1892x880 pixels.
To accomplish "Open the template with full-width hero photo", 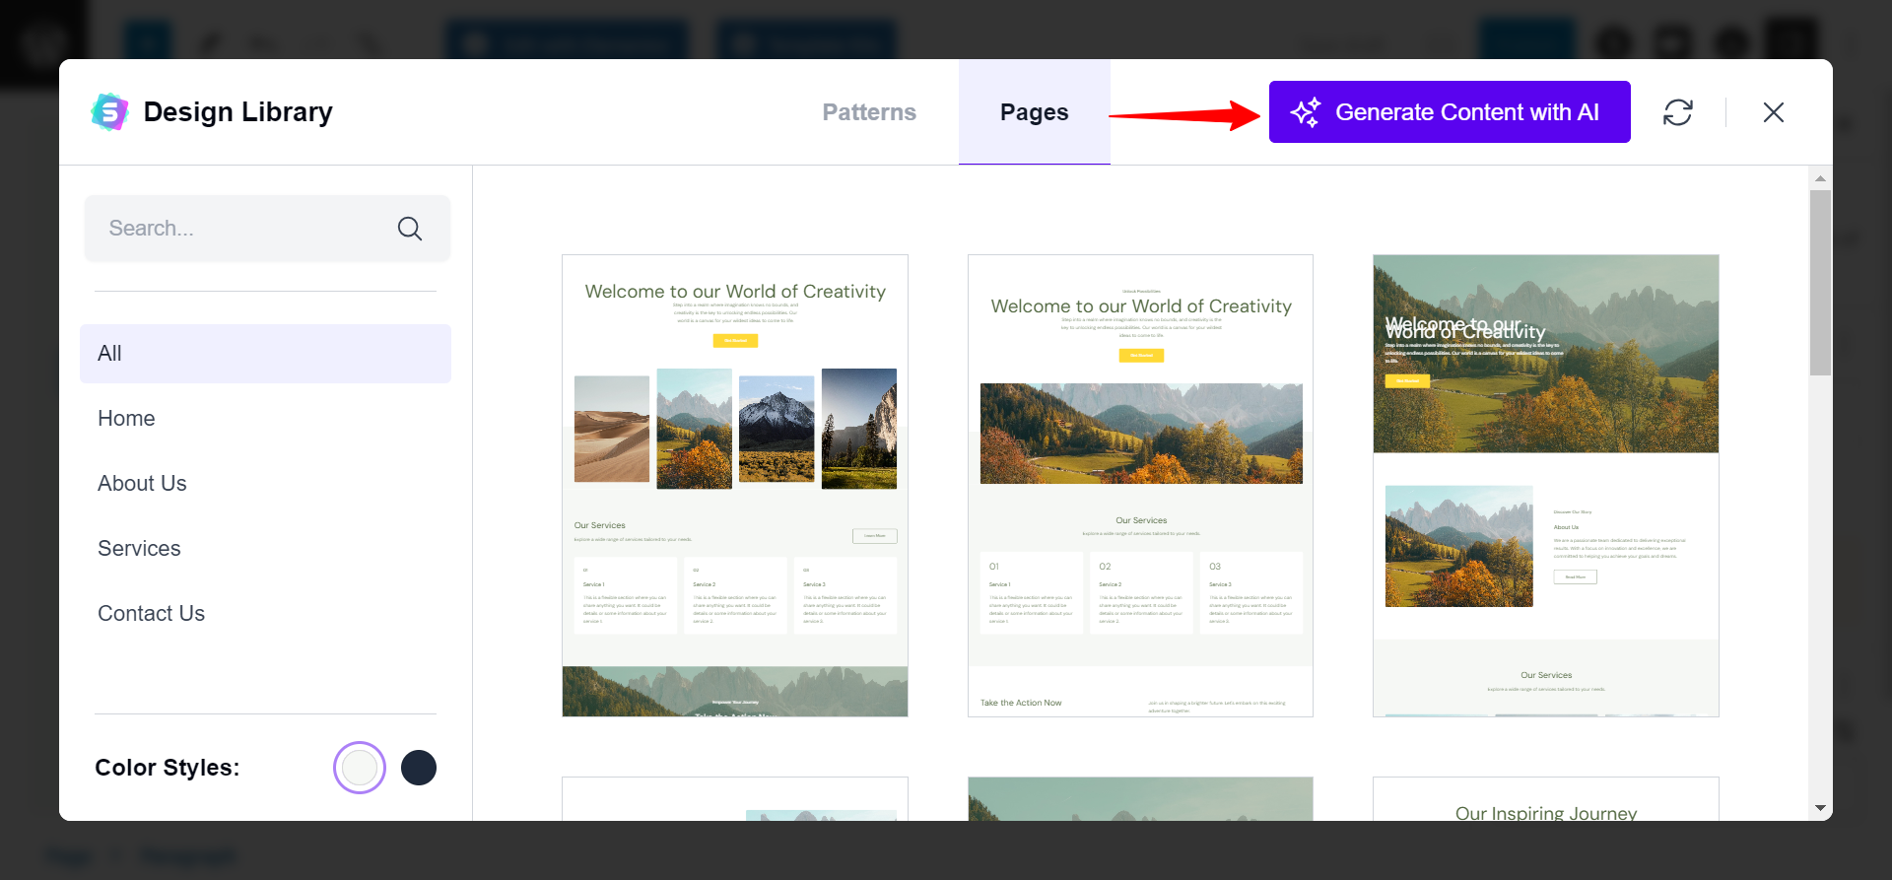I will pos(1546,486).
